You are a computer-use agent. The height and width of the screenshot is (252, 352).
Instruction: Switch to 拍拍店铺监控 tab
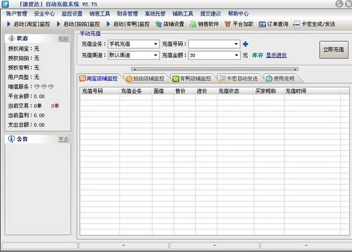(x=145, y=78)
